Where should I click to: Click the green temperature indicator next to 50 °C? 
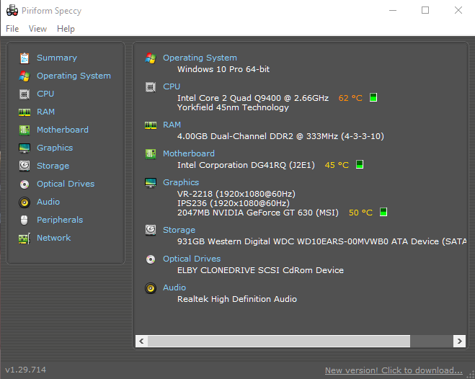coord(383,212)
